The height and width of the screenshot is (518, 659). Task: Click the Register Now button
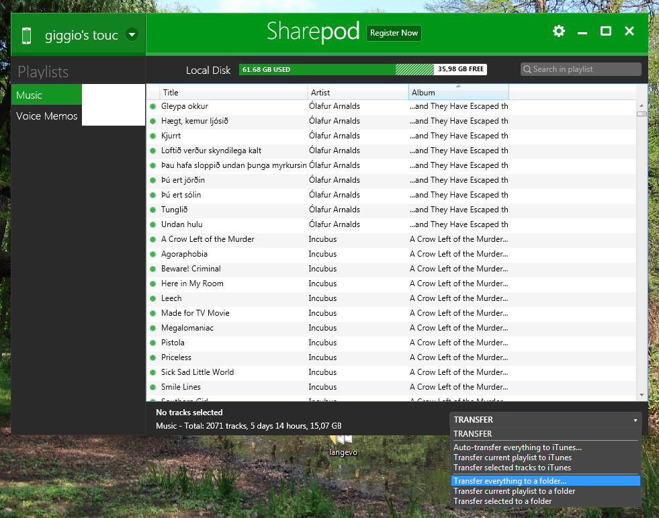point(394,33)
